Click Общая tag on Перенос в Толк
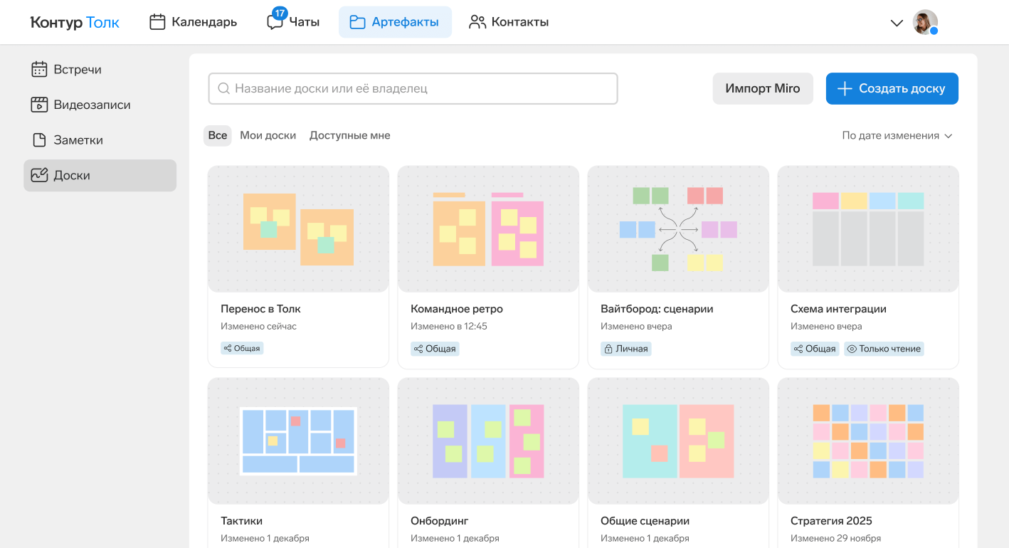 point(242,349)
